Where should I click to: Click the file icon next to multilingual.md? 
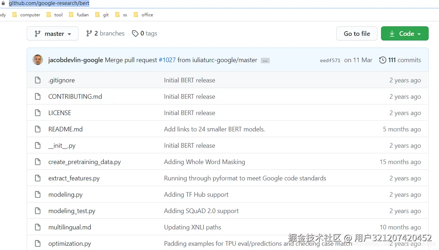click(38, 227)
